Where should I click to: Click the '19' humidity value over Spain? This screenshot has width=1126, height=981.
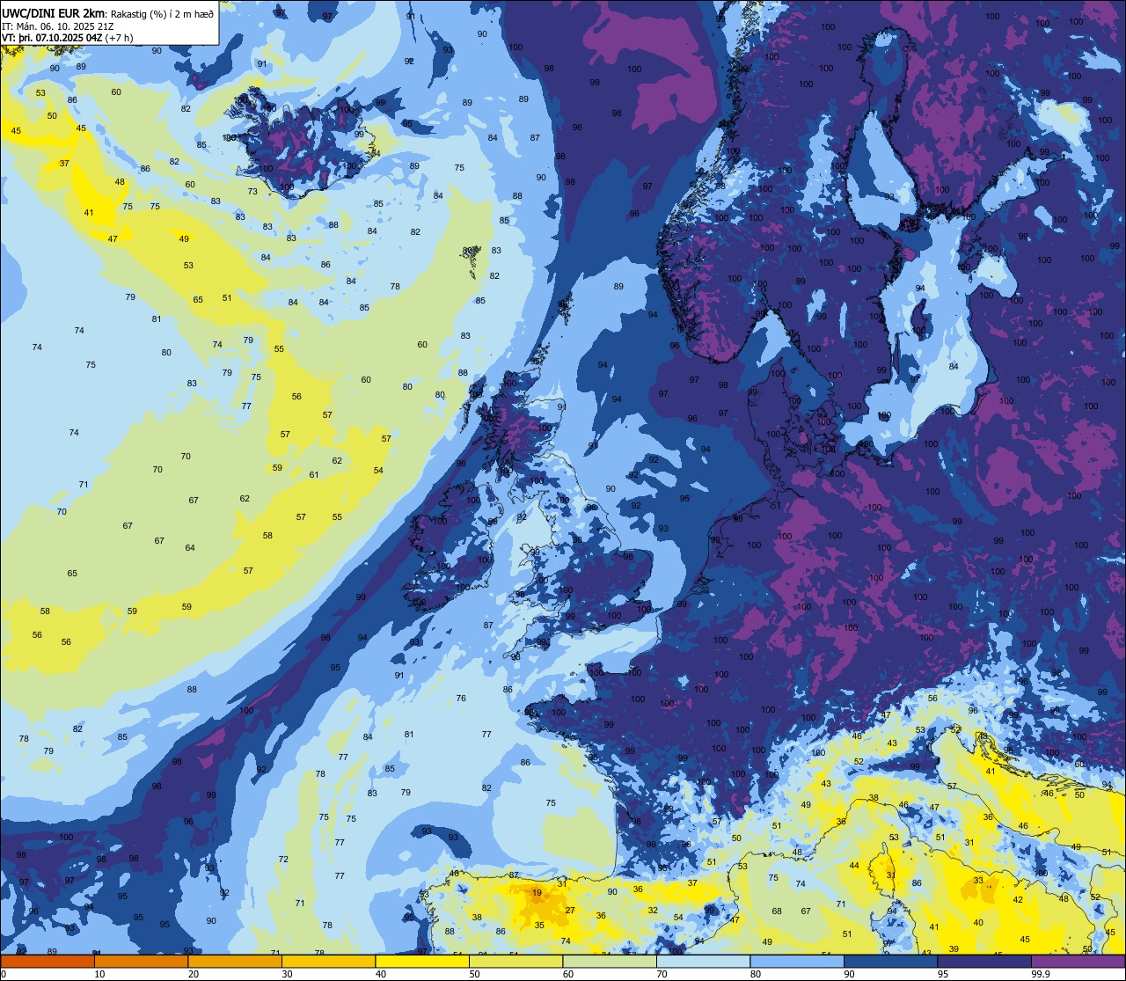537,893
